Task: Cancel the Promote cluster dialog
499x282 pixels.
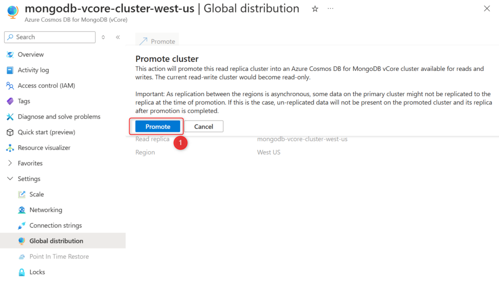Action: (x=203, y=126)
